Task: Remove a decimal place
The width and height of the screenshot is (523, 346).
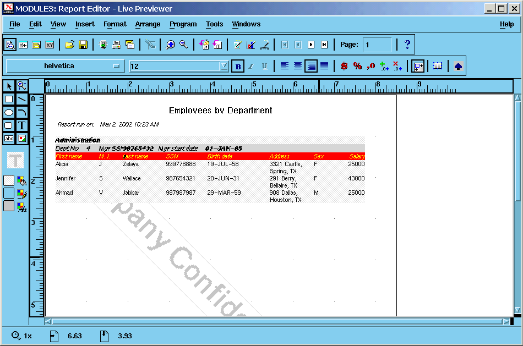Action: click(397, 66)
